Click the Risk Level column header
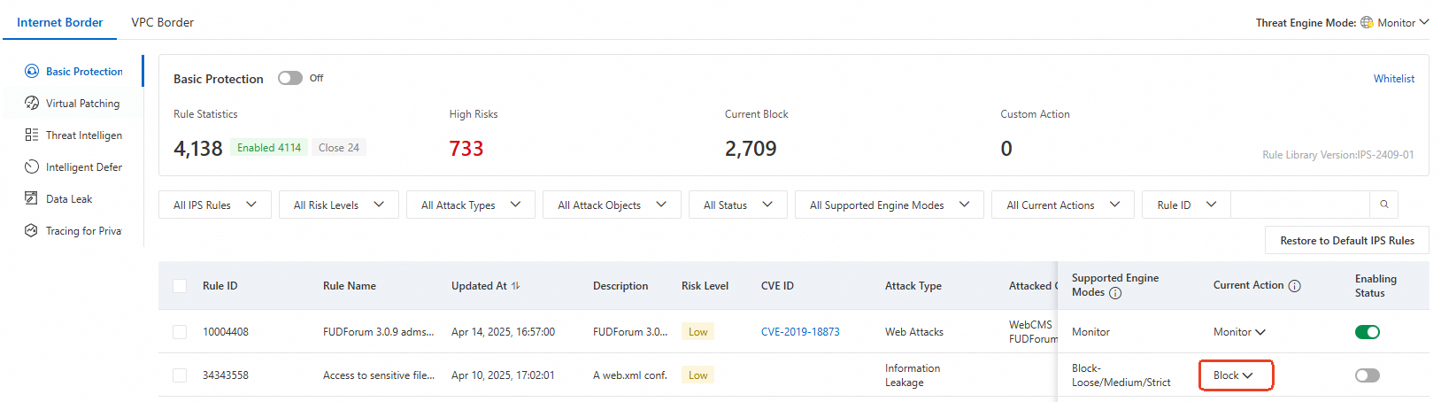 (705, 286)
